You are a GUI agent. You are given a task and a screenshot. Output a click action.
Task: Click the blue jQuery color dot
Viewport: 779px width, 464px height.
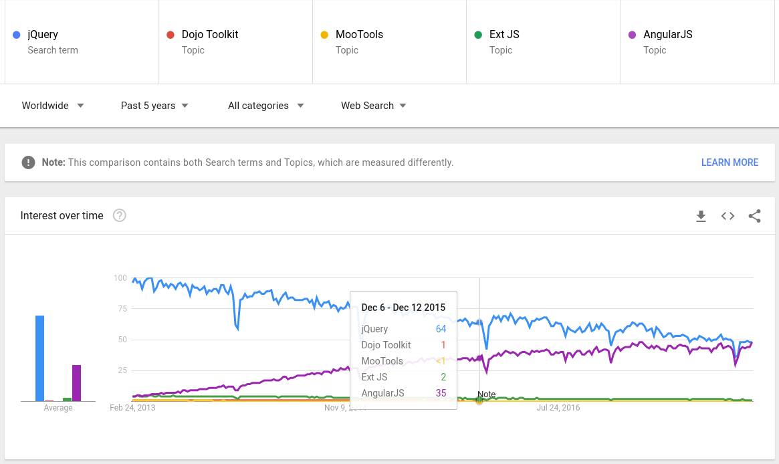pyautogui.click(x=17, y=35)
